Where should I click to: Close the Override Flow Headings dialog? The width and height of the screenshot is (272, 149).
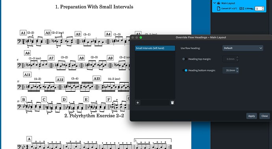coord(265,116)
